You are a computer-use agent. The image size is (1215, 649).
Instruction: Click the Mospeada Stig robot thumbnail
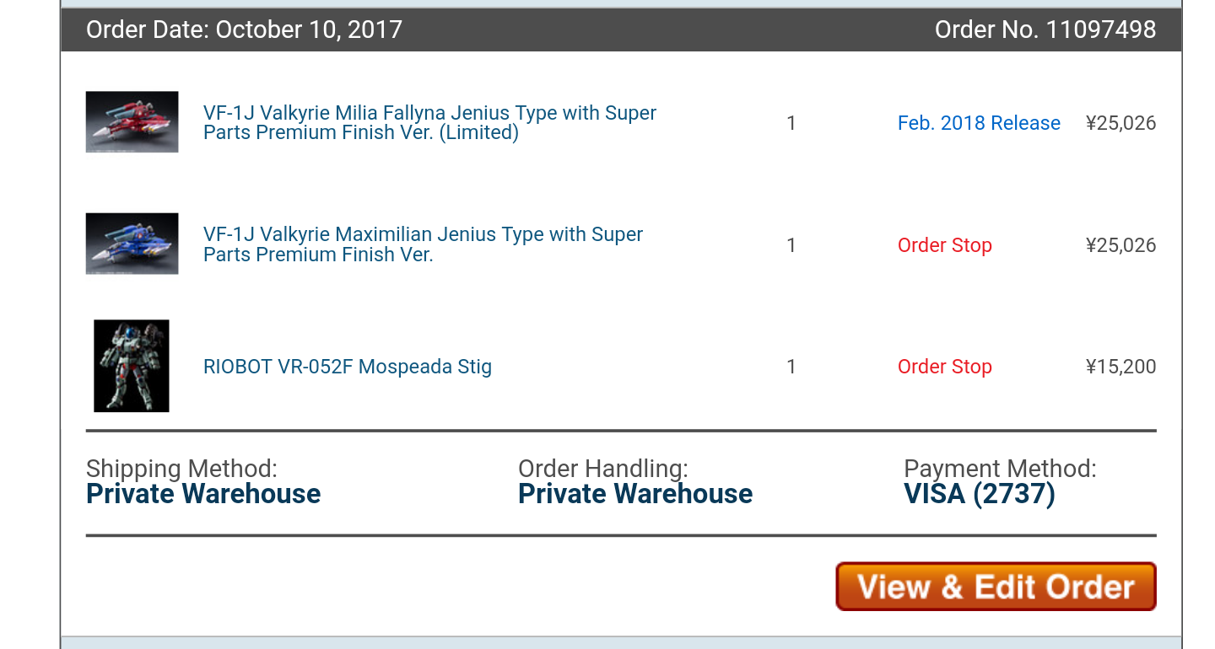click(x=132, y=366)
